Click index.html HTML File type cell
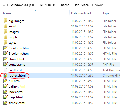120x106 pixels. click(x=110, y=92)
